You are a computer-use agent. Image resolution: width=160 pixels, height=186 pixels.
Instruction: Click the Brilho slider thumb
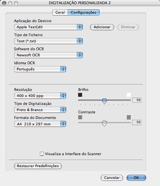pos(104,101)
